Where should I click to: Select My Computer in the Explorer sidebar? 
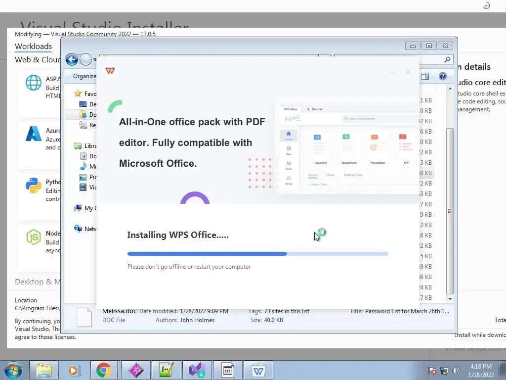coord(85,208)
